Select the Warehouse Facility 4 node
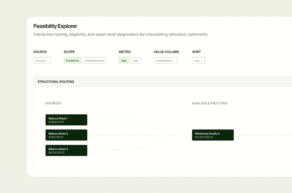Screen dimensions: 292x193 (213, 135)
